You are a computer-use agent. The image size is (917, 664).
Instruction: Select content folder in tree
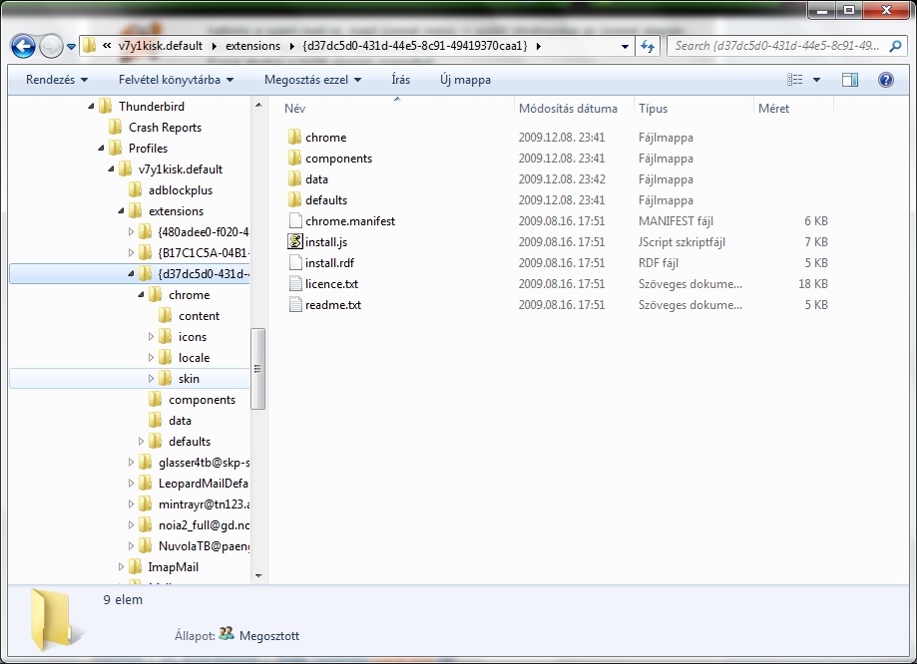point(189,316)
